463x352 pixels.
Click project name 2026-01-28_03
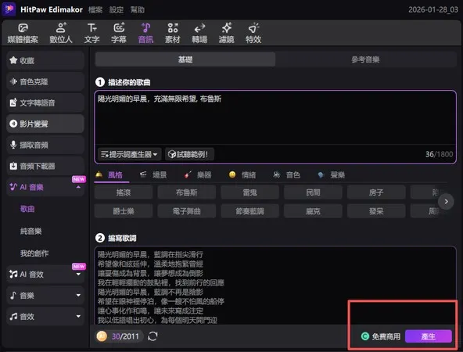[433, 9]
